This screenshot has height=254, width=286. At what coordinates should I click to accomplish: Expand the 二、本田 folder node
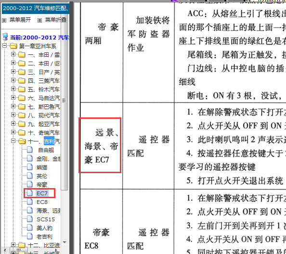13,63
